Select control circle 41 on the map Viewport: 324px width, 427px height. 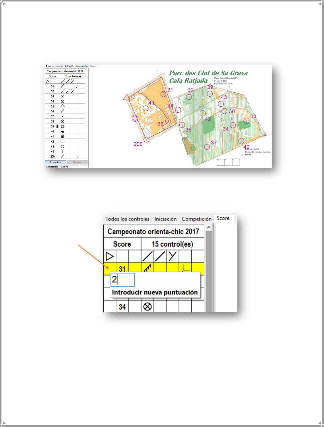[146, 108]
